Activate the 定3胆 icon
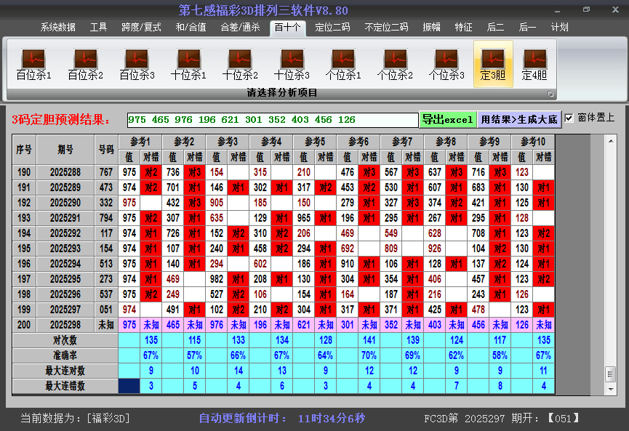The width and height of the screenshot is (629, 431). [x=493, y=64]
